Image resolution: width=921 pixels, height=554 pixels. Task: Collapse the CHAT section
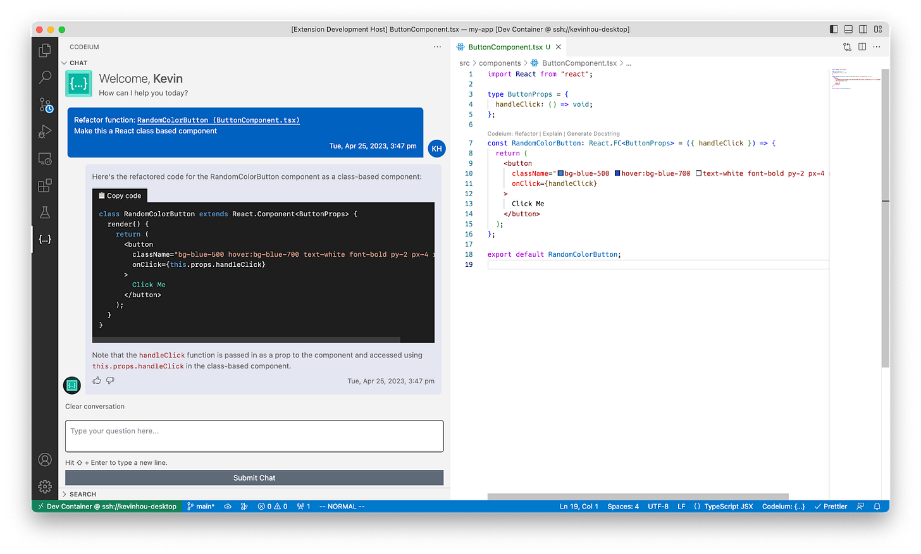point(75,63)
